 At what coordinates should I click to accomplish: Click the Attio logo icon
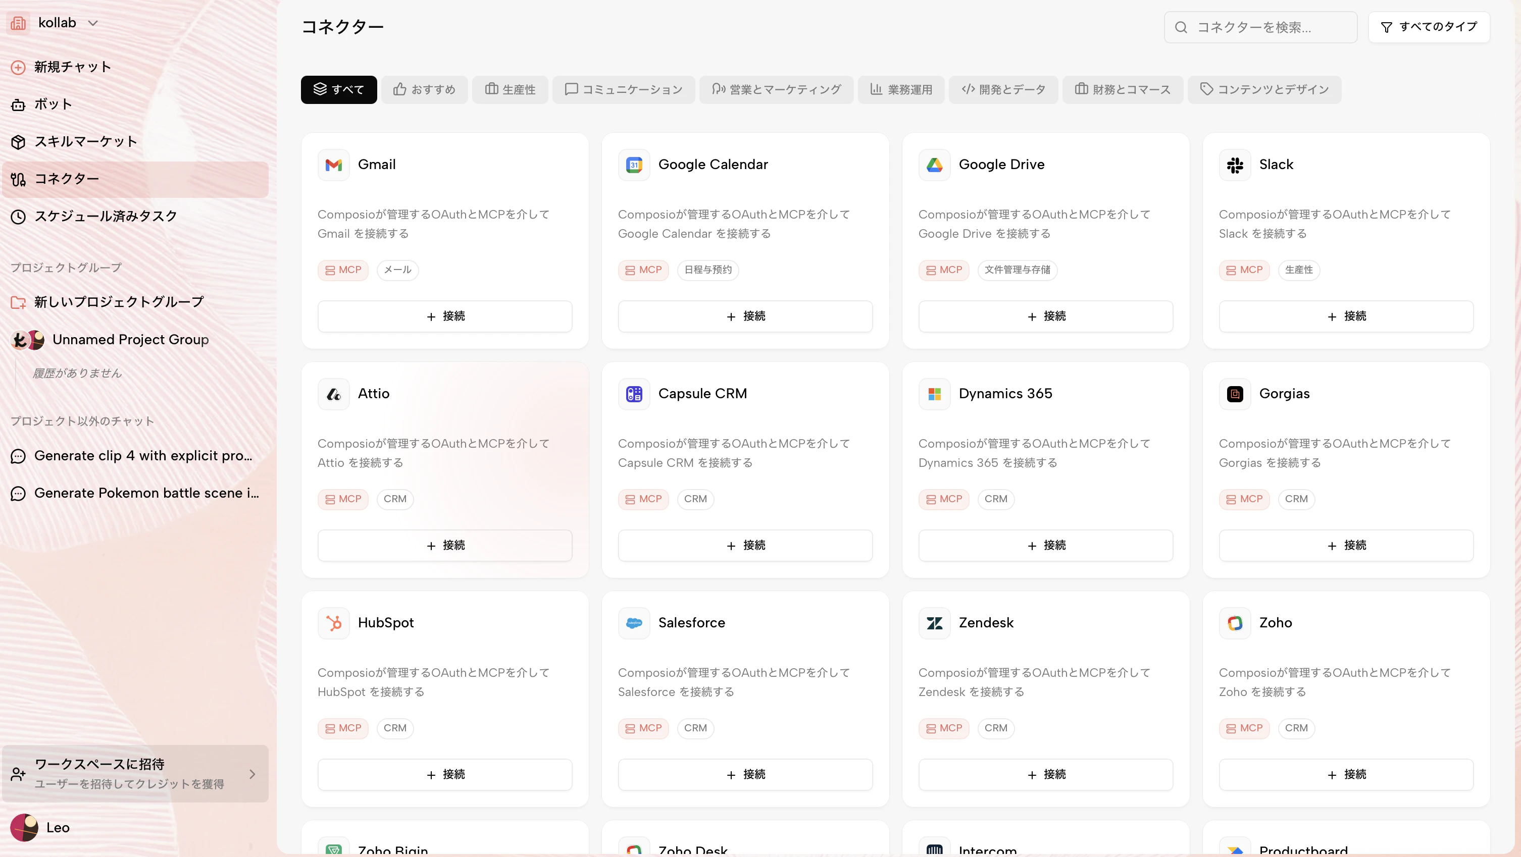click(x=334, y=394)
